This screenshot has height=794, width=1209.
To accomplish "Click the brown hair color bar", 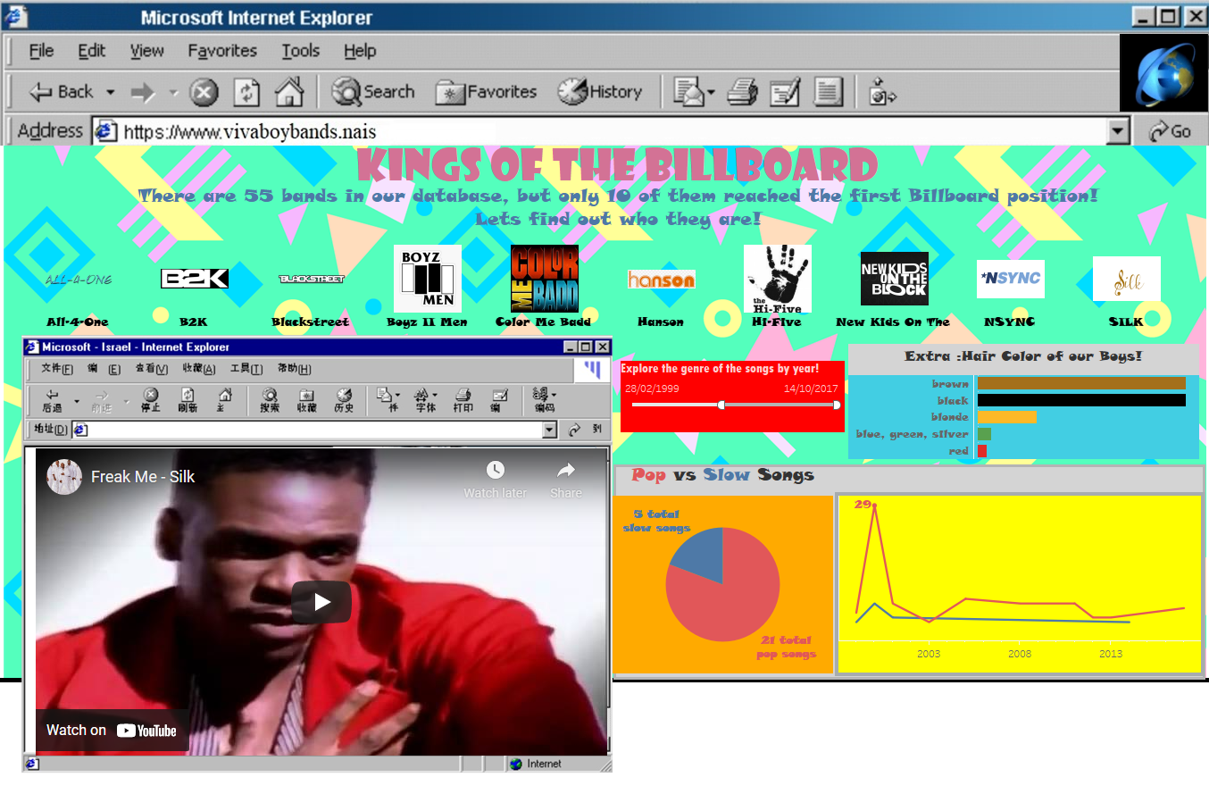I will pos(1081,383).
